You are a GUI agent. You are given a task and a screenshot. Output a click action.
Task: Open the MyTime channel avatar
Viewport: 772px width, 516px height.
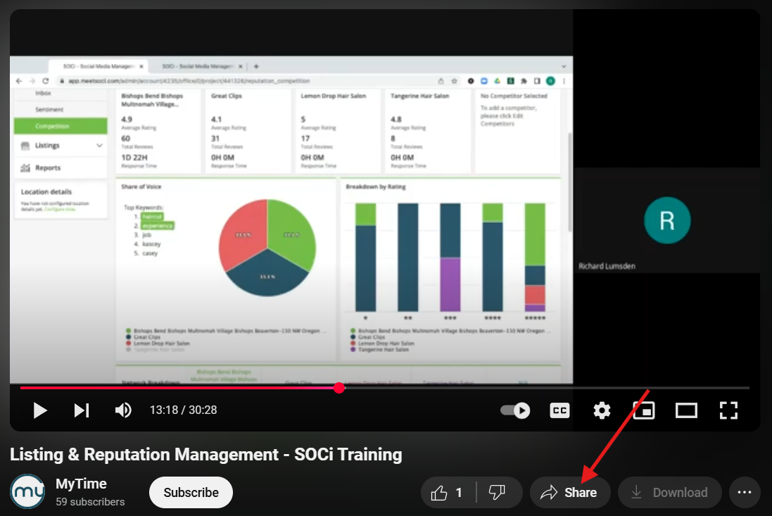coord(27,491)
